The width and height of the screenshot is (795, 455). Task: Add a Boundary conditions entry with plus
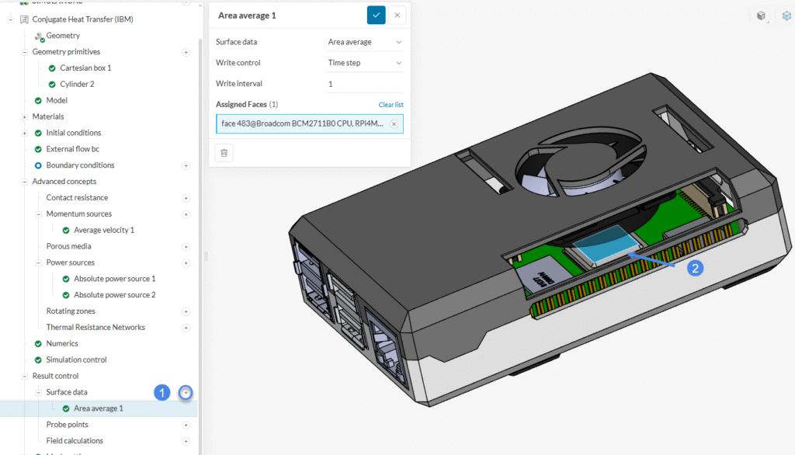pyautogui.click(x=186, y=165)
